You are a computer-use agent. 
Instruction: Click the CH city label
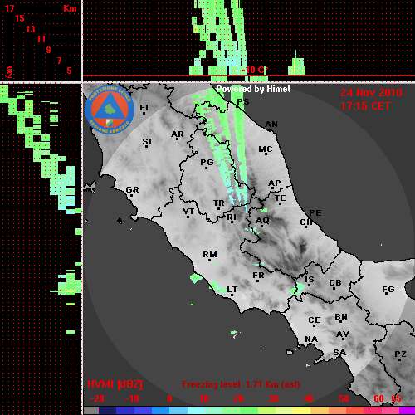coord(306,222)
